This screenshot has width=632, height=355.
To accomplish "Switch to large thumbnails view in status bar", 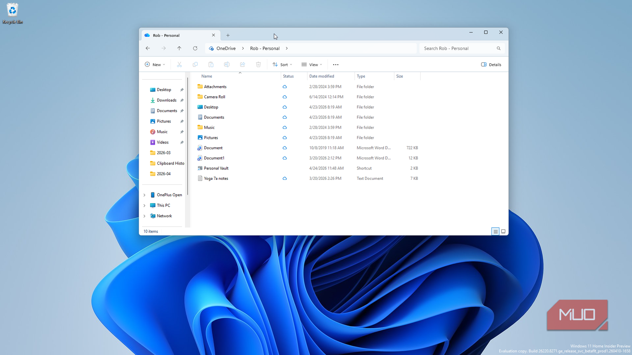I will click(503, 231).
